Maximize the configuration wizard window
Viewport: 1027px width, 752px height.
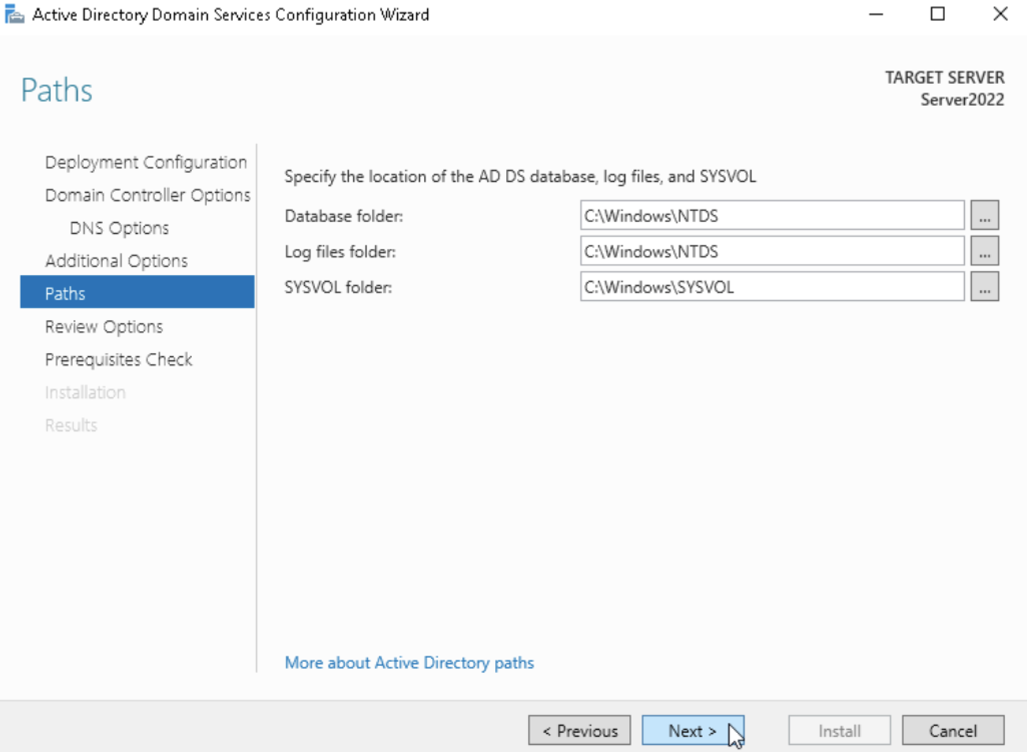click(937, 15)
